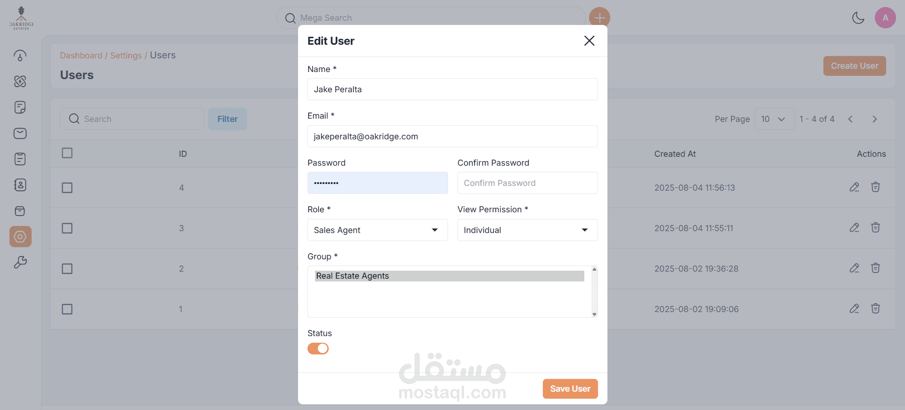
Task: Click the dark mode moon icon
Action: [858, 18]
